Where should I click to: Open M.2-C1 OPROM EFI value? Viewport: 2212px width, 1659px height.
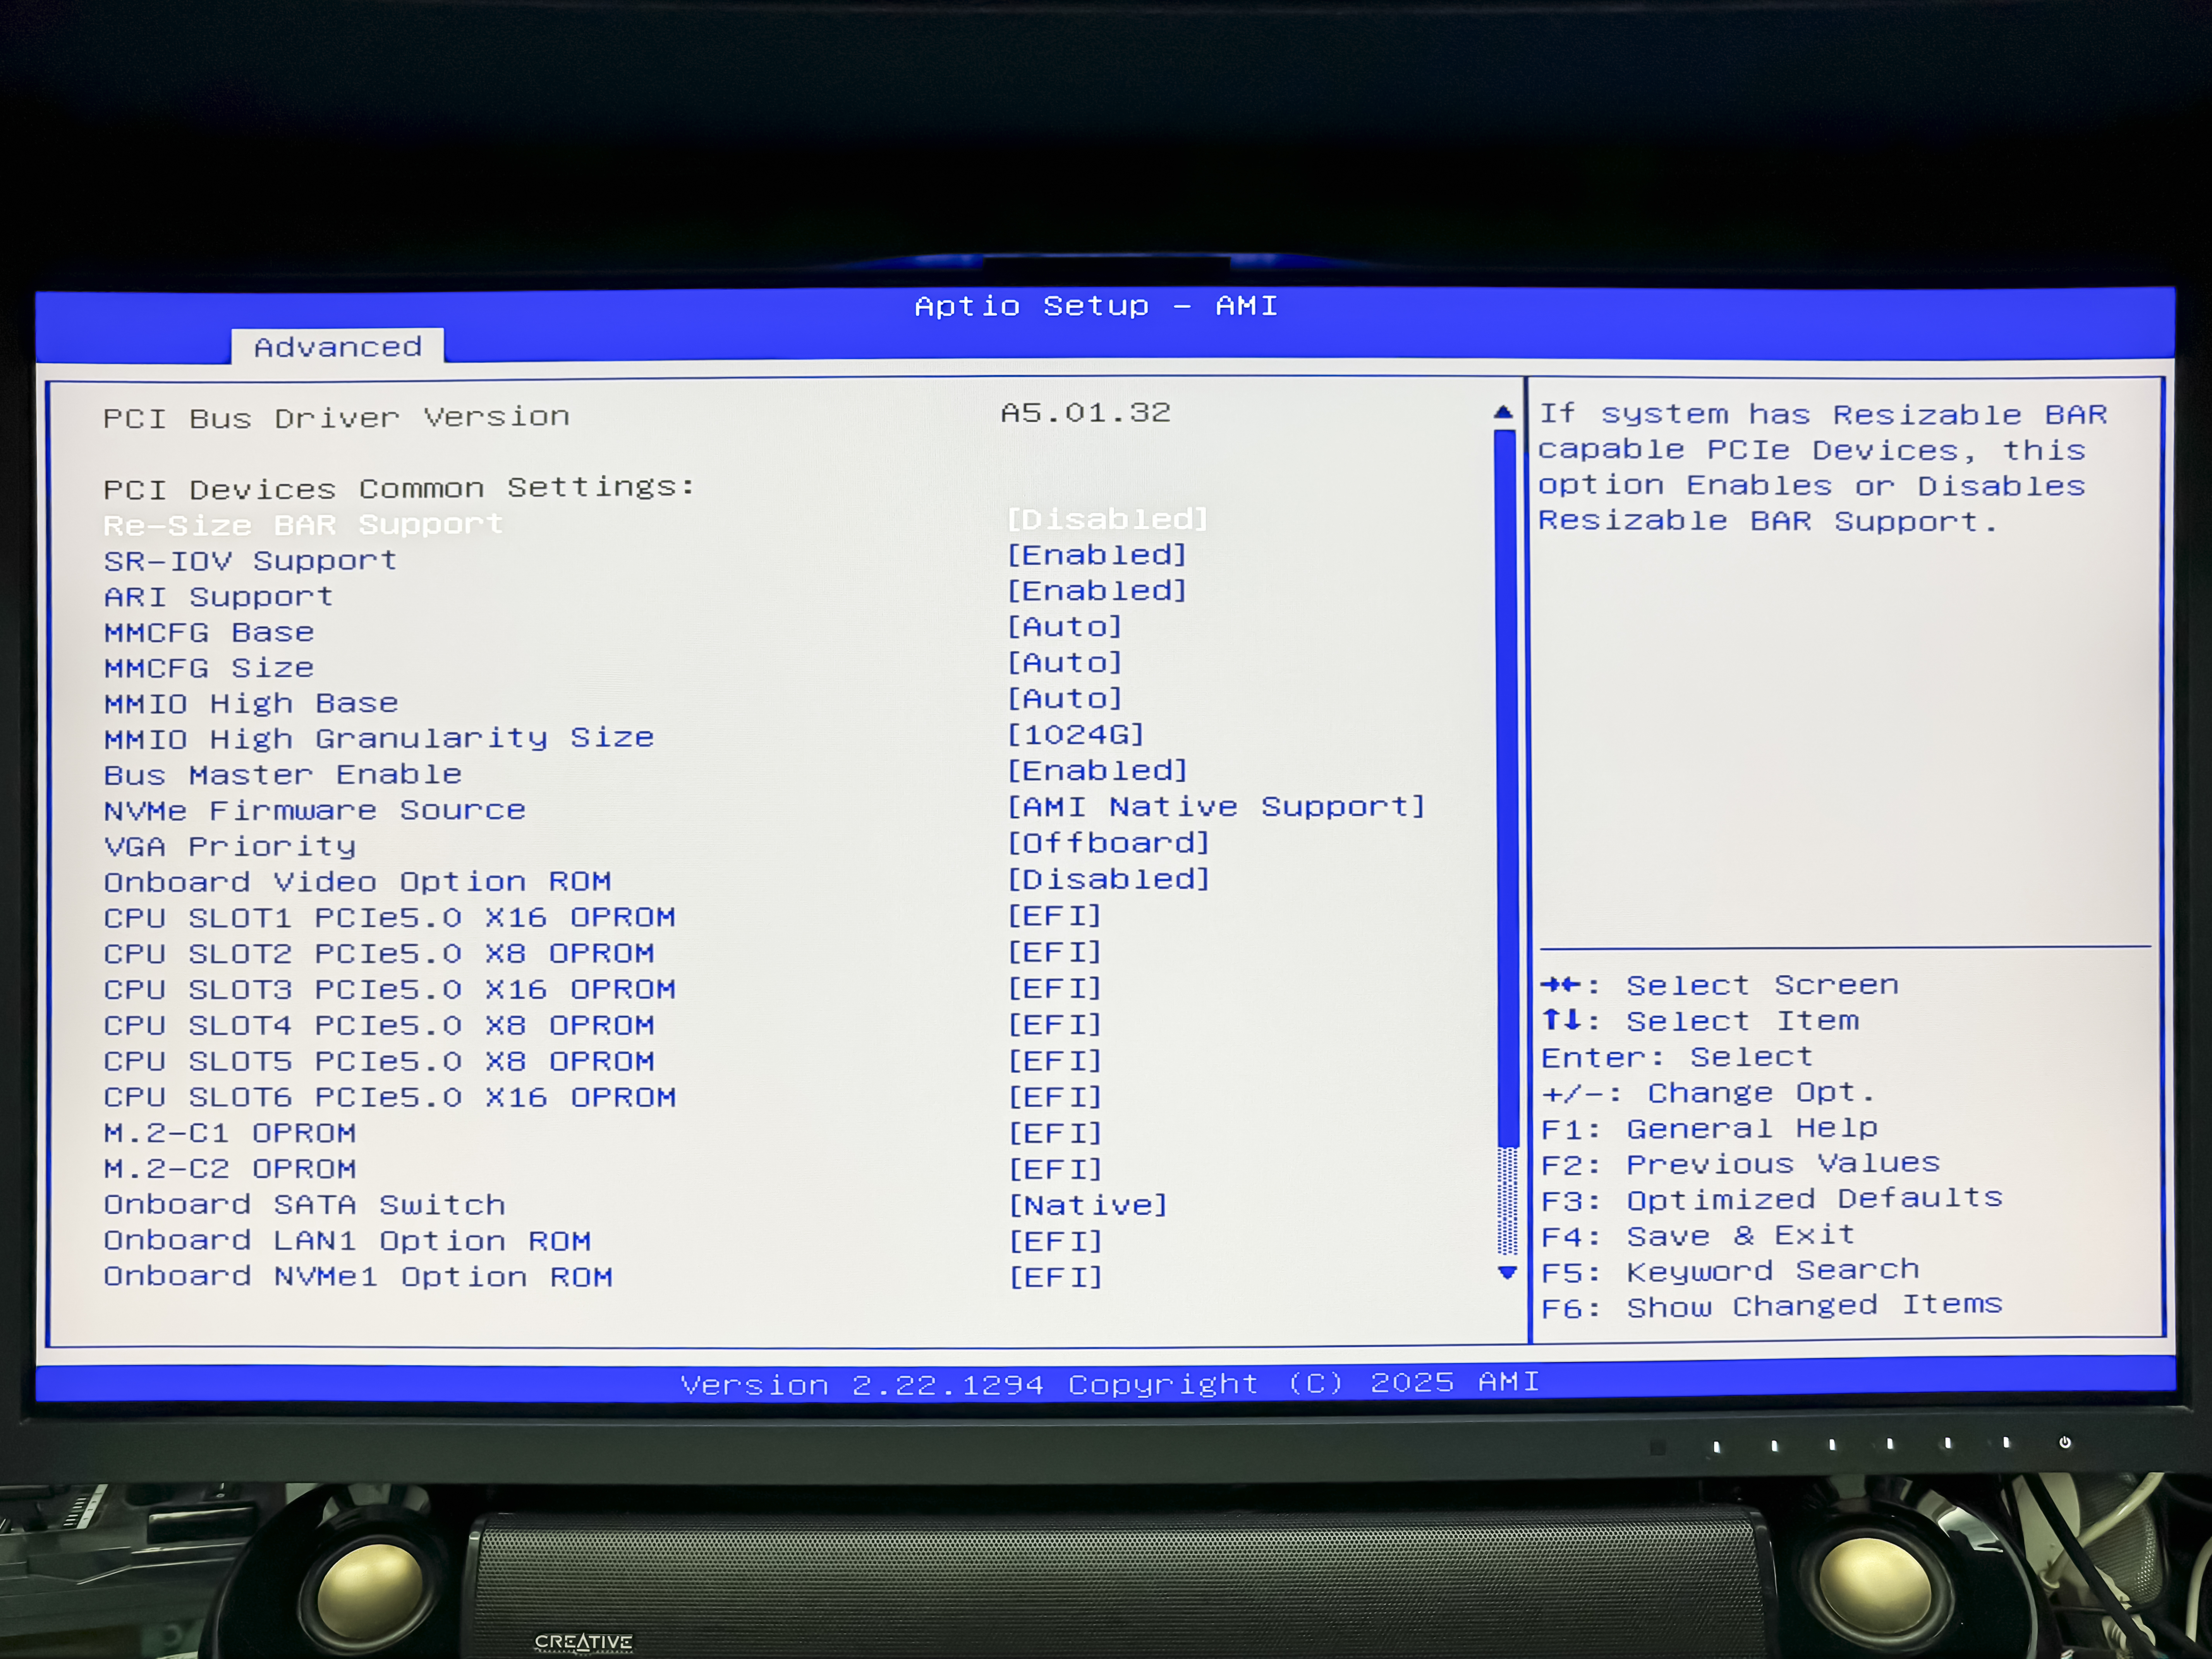coord(1055,1133)
